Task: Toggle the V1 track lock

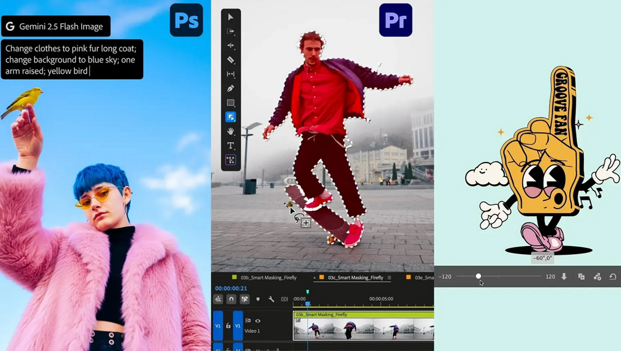Action: click(x=228, y=326)
